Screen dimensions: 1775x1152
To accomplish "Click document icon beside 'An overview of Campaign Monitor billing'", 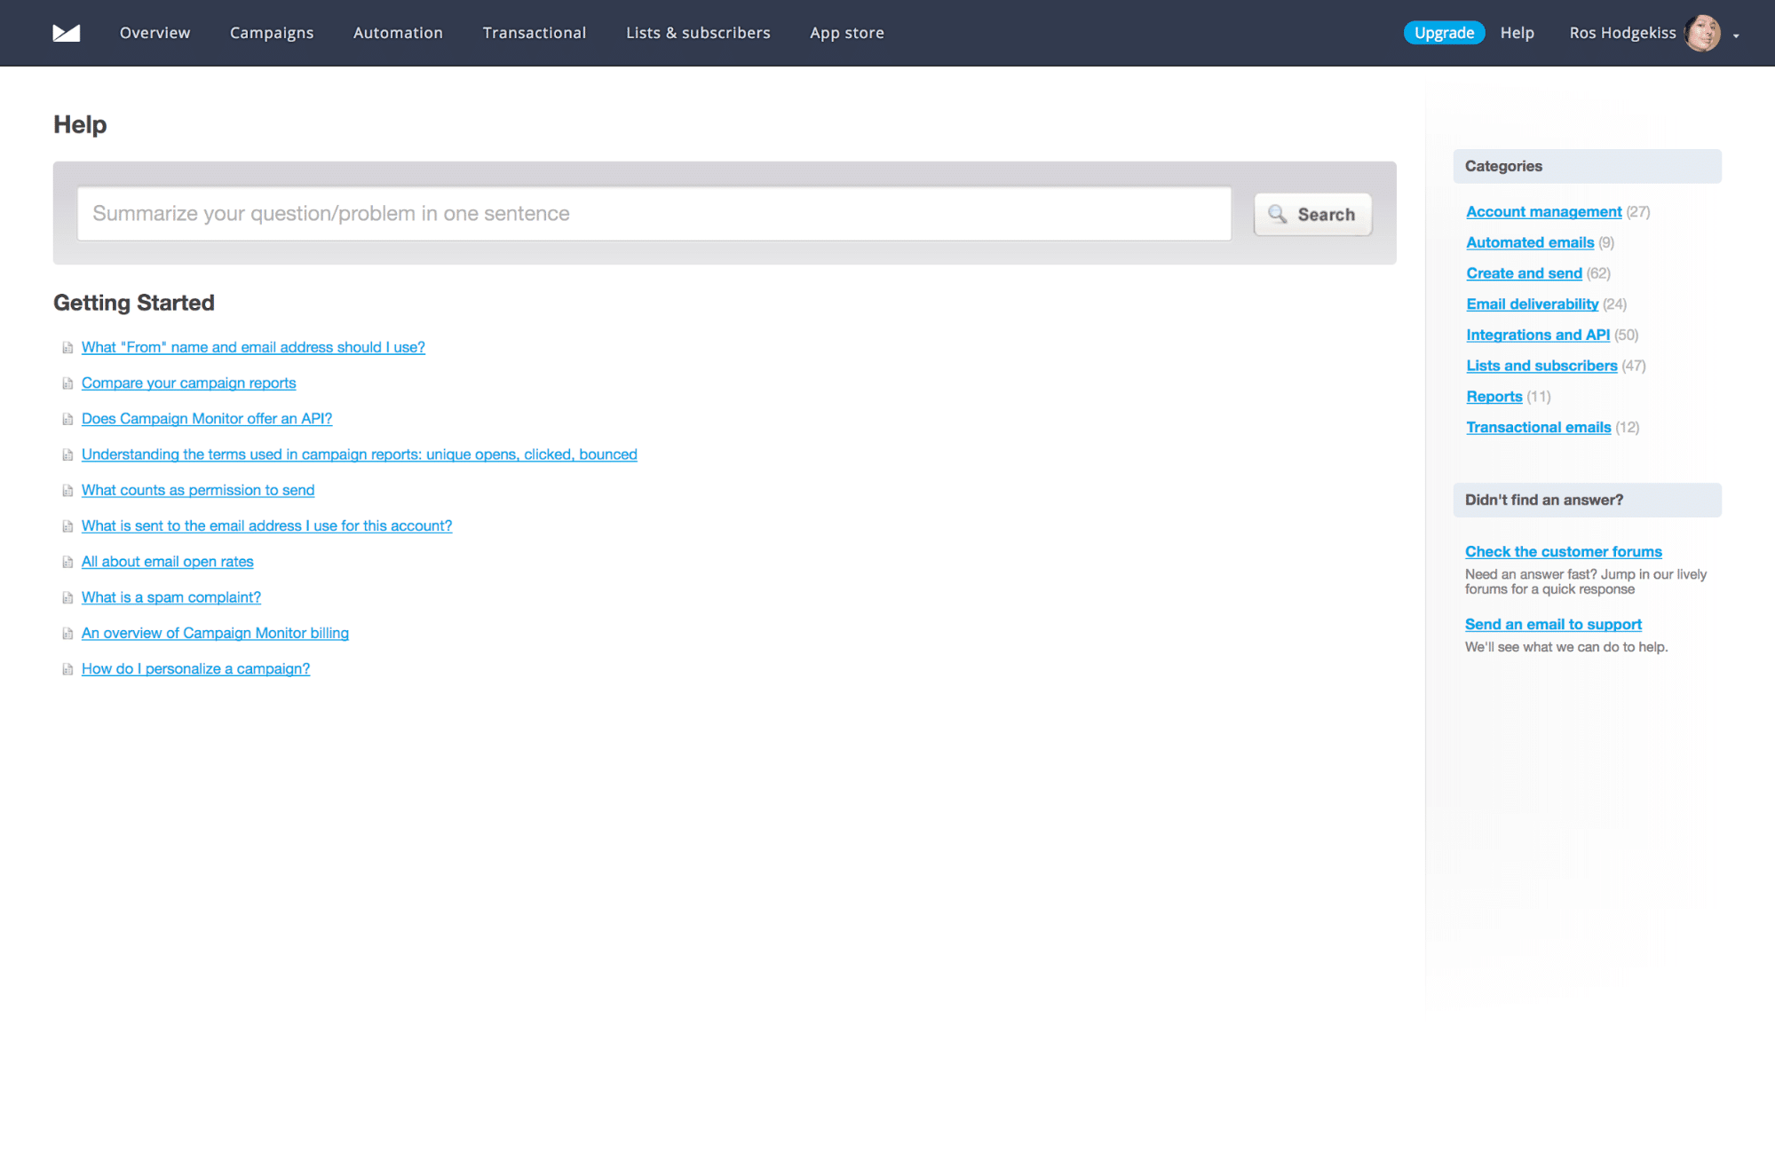I will [67, 634].
